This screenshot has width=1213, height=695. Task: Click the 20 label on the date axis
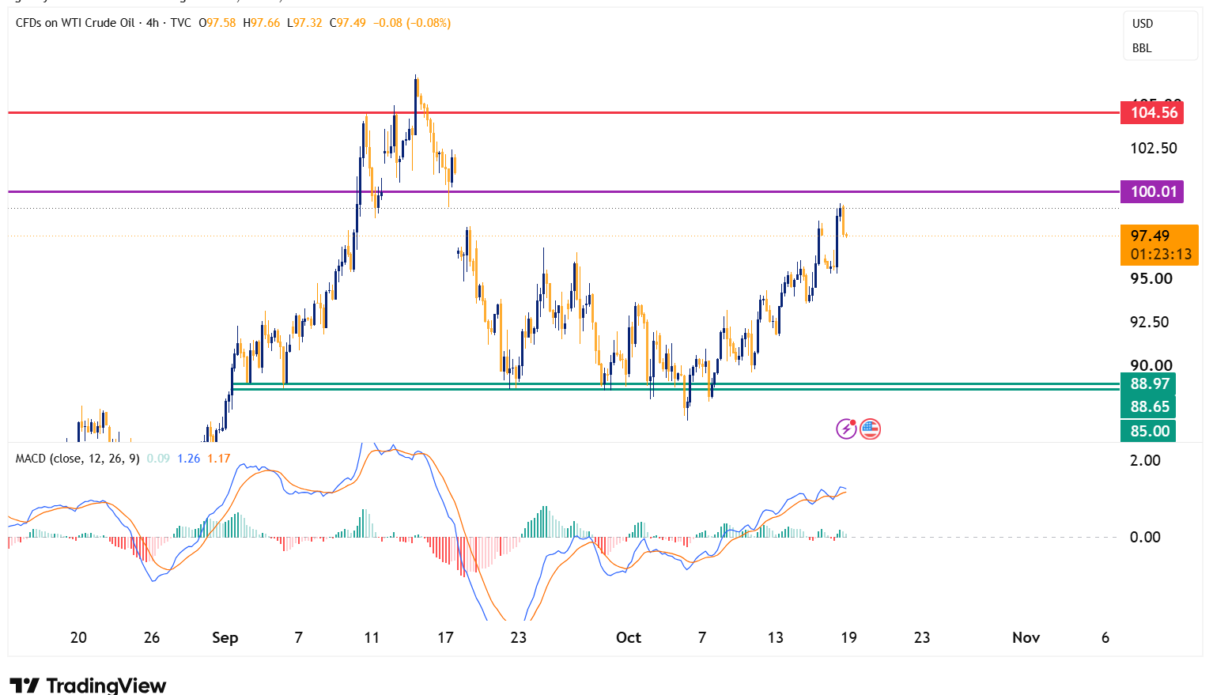click(78, 637)
